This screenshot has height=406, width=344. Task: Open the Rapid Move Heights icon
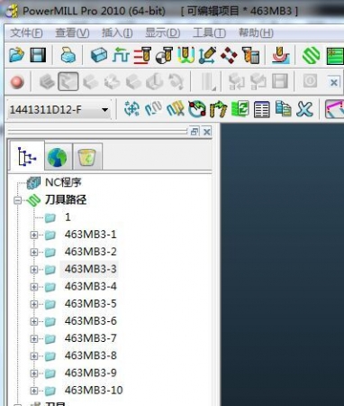(x=121, y=55)
